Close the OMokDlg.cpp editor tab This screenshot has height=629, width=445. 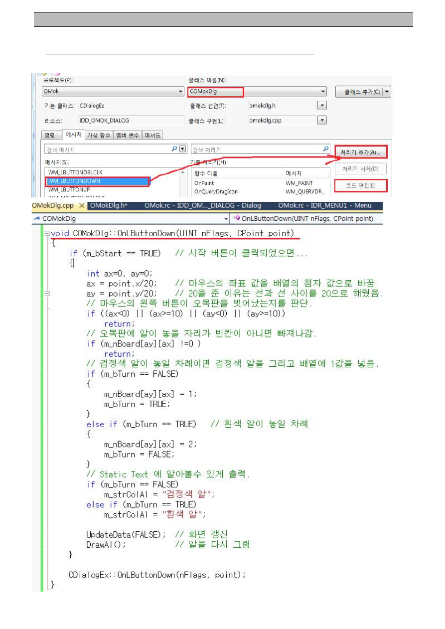pyautogui.click(x=81, y=206)
